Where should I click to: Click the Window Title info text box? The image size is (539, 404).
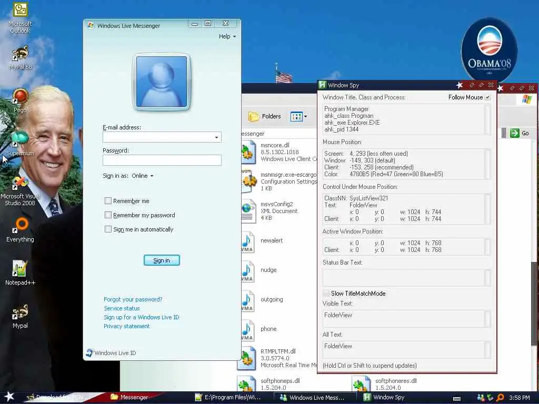(x=406, y=119)
